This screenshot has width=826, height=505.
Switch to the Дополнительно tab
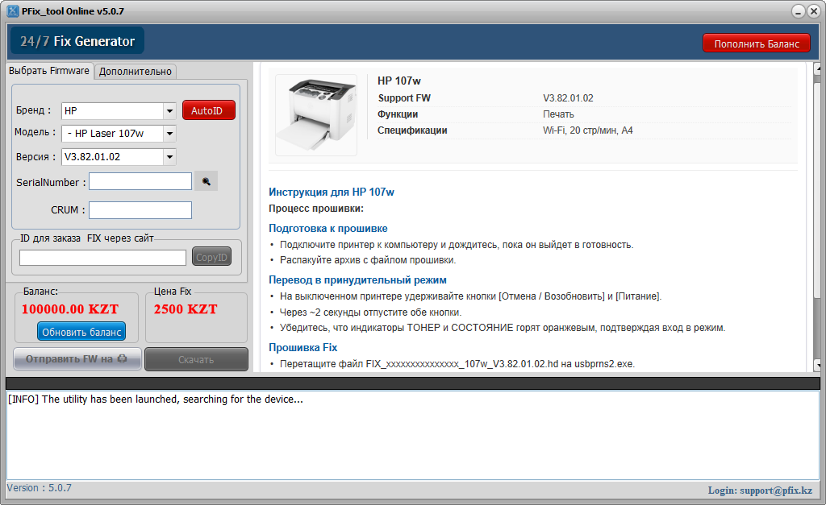136,71
